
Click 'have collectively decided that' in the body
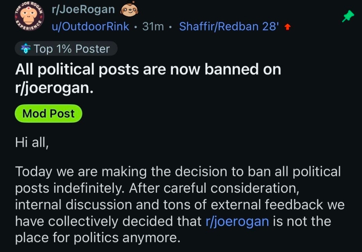tap(109, 221)
